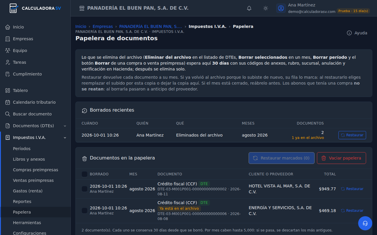Image resolution: width=377 pixels, height=235 pixels.
Task: Open Empresas breadcrumb link
Action: (103, 26)
